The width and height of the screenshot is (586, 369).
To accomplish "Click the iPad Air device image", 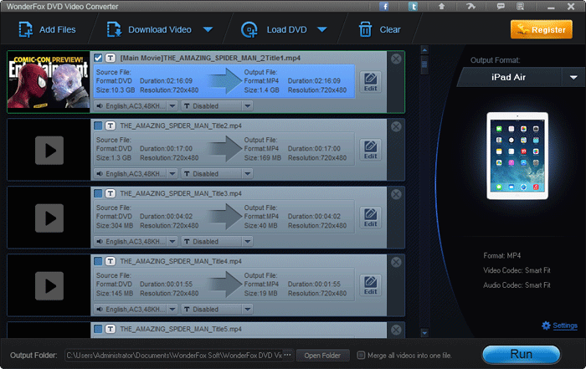I will point(517,156).
